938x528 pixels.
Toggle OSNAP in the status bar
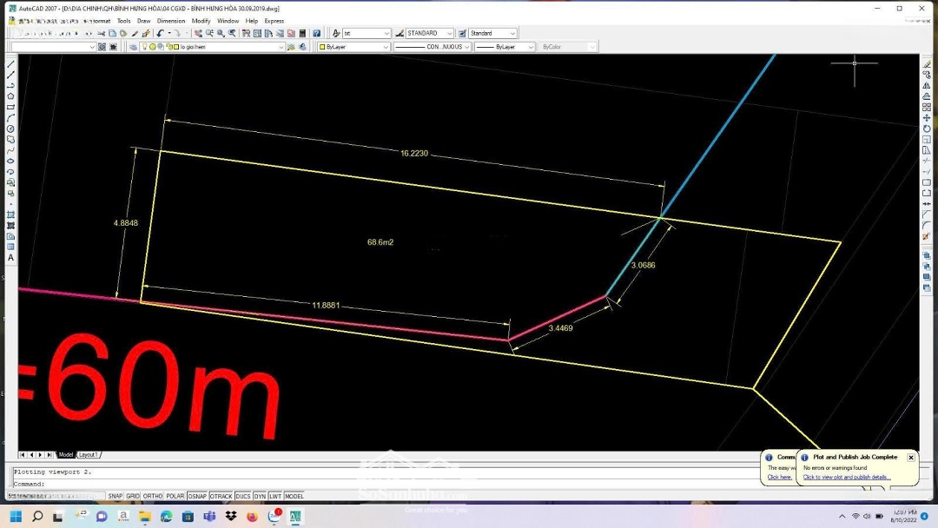pos(197,496)
